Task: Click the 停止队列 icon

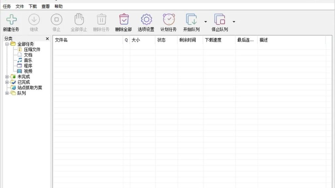Action: (x=220, y=19)
